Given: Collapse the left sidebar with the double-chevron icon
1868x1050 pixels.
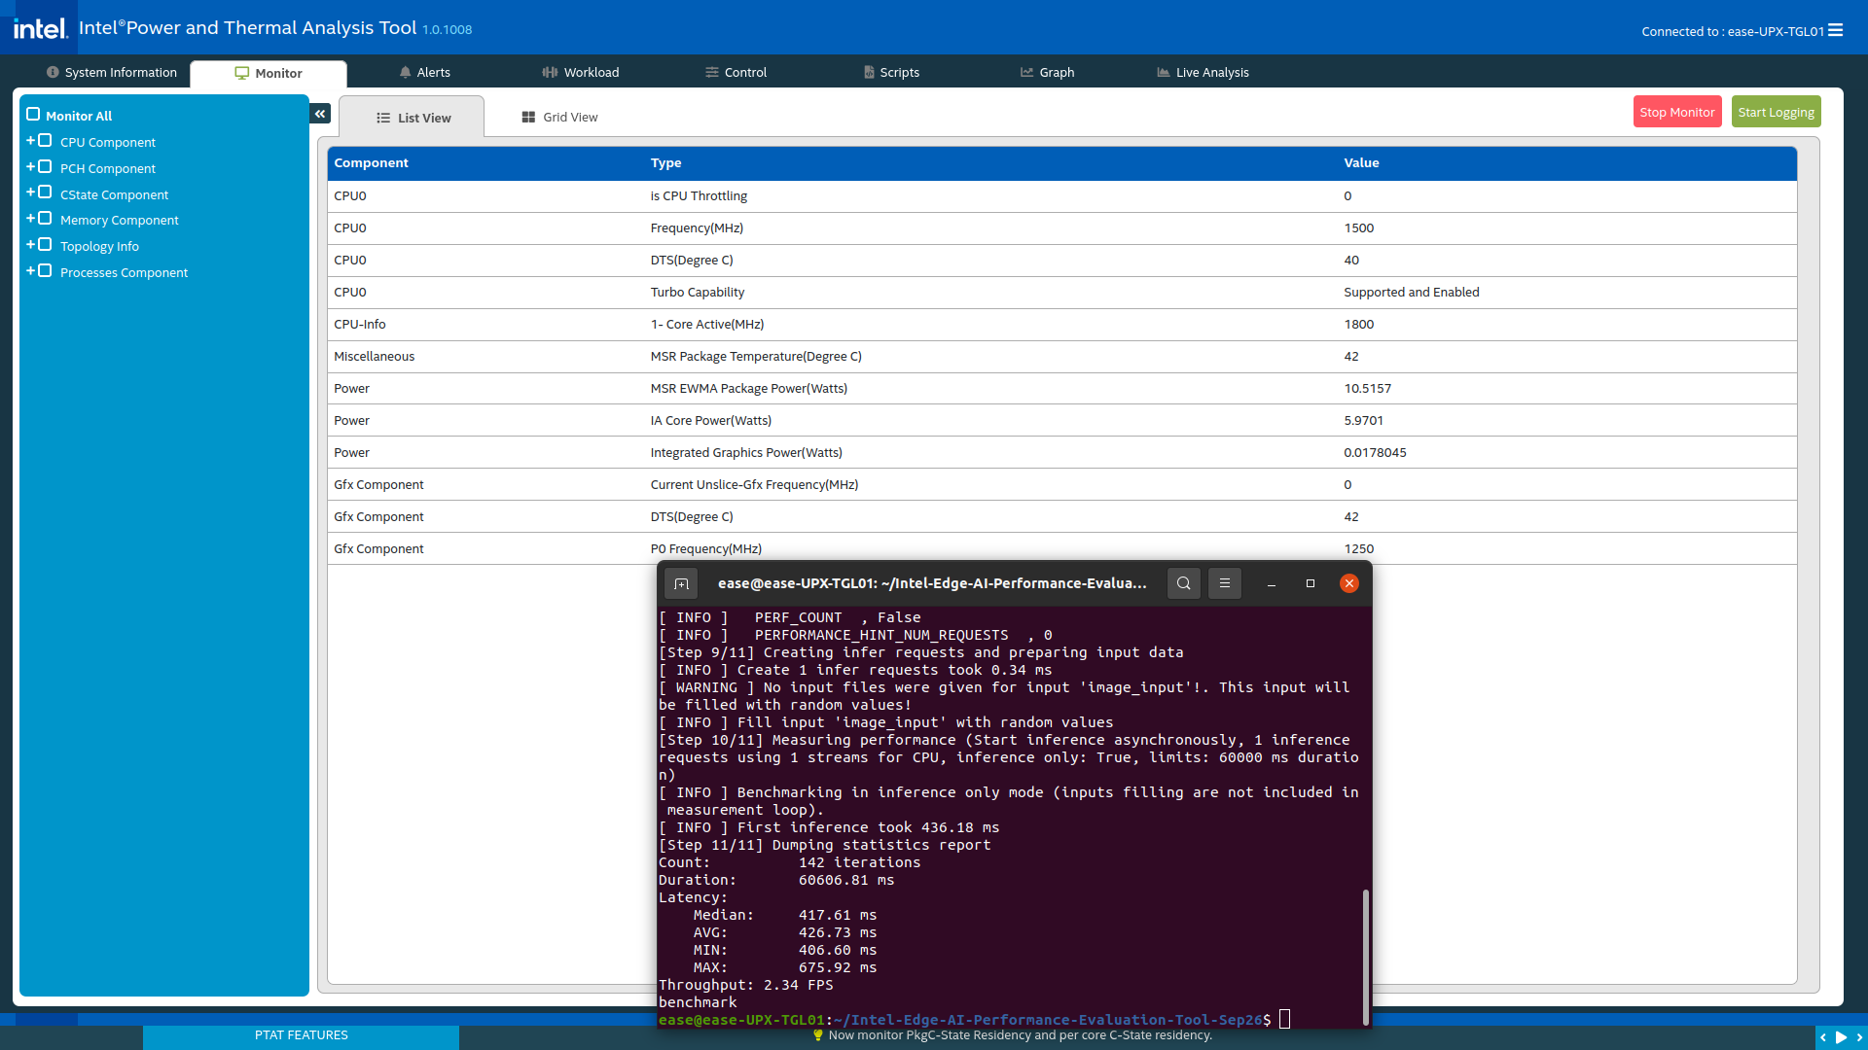Looking at the screenshot, I should coord(320,114).
